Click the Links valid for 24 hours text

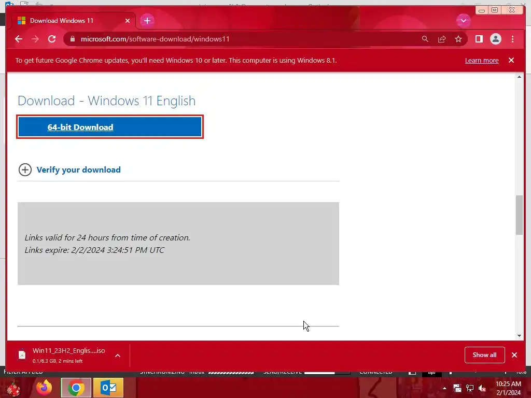[107, 237]
